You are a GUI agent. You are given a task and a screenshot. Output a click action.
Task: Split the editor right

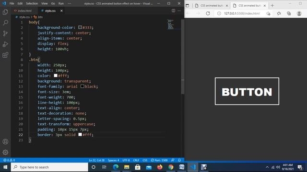173,11
